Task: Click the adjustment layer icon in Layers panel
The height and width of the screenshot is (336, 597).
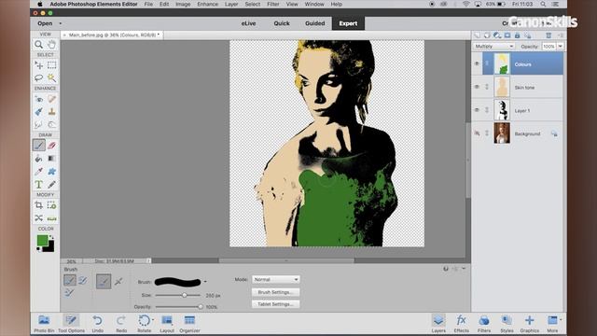Action: tap(497, 35)
